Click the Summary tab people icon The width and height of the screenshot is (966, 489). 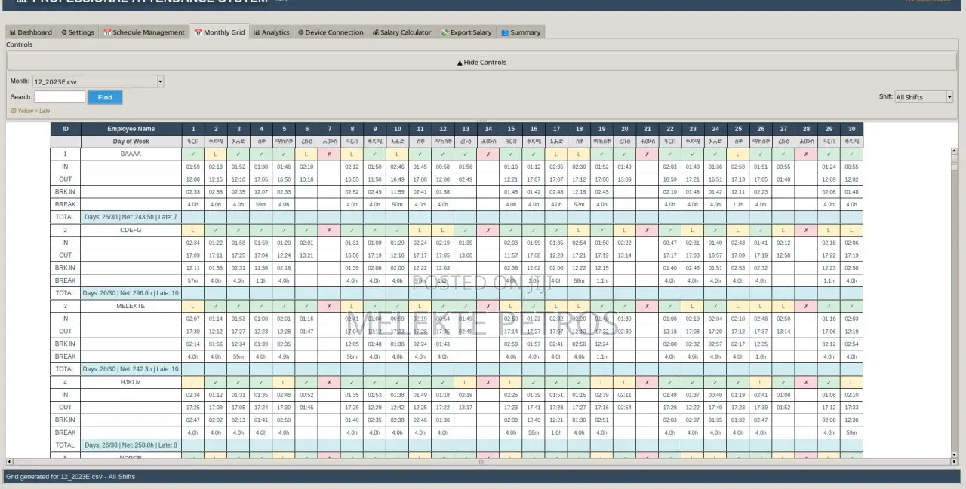coord(505,32)
